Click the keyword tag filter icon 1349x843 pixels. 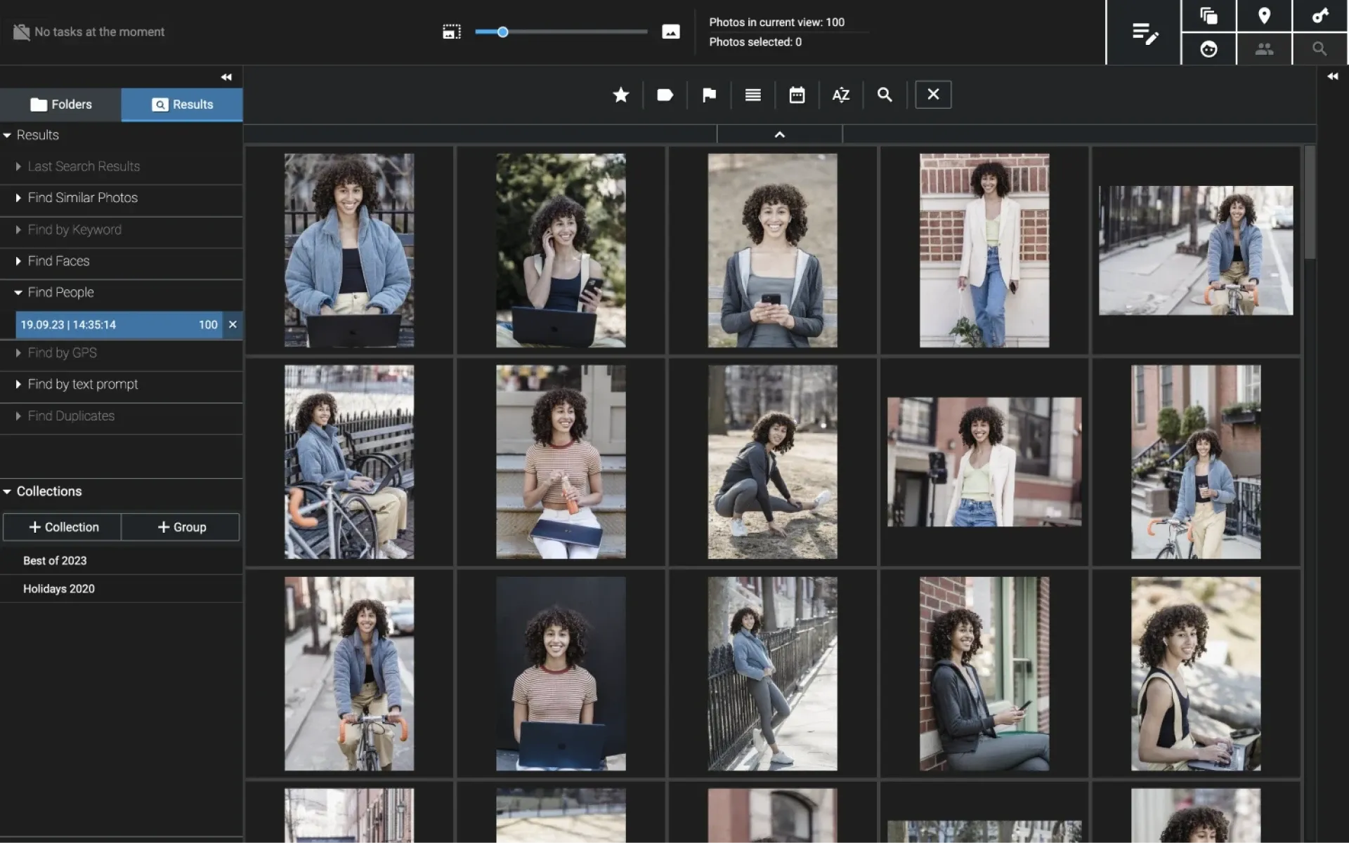tap(665, 95)
